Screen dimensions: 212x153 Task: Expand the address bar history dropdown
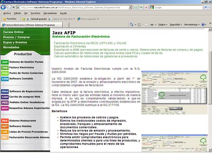pyautogui.click(x=130, y=7)
